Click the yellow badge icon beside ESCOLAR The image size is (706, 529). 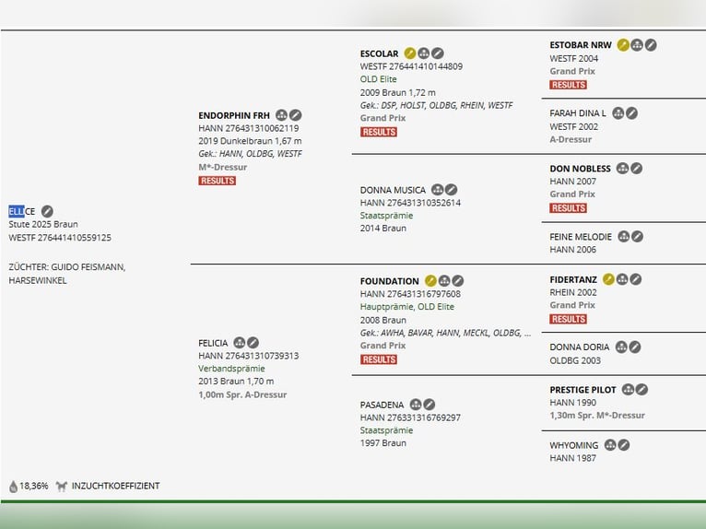(410, 53)
